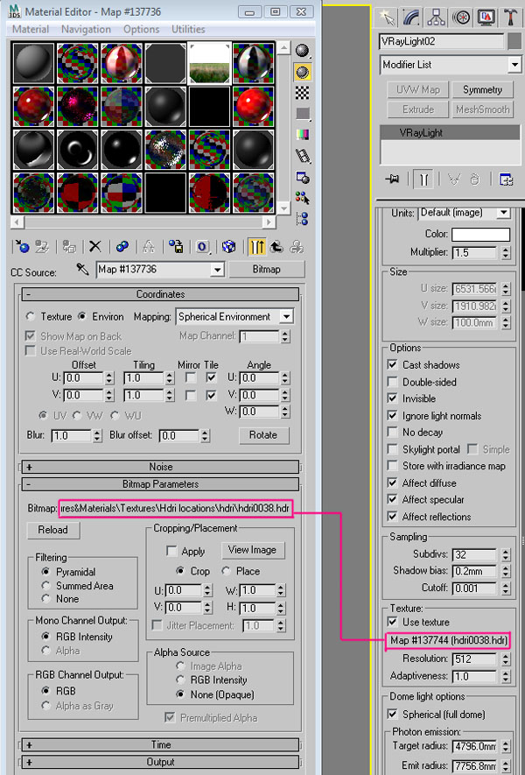Select the Place radio button
Screen dimensions: 525x775
click(227, 571)
